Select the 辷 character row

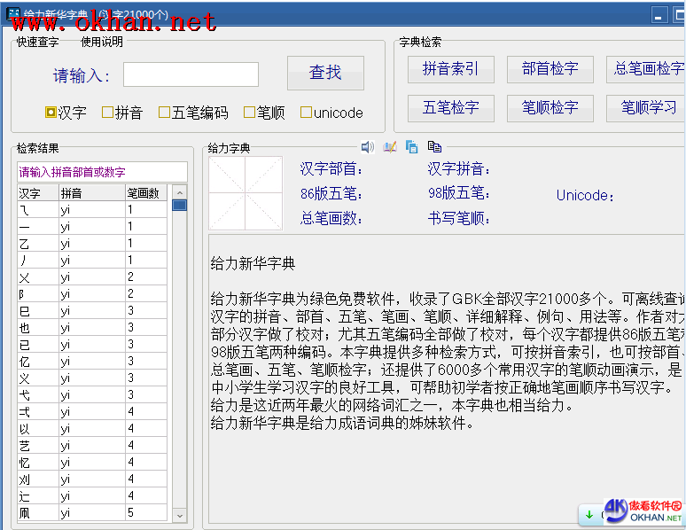(x=92, y=495)
